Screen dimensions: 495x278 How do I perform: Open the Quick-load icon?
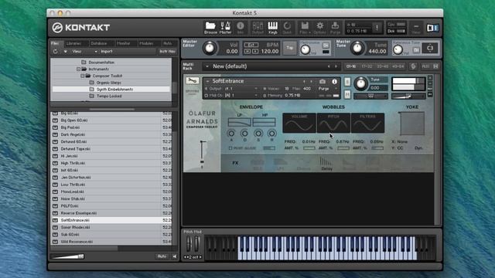pyautogui.click(x=287, y=28)
